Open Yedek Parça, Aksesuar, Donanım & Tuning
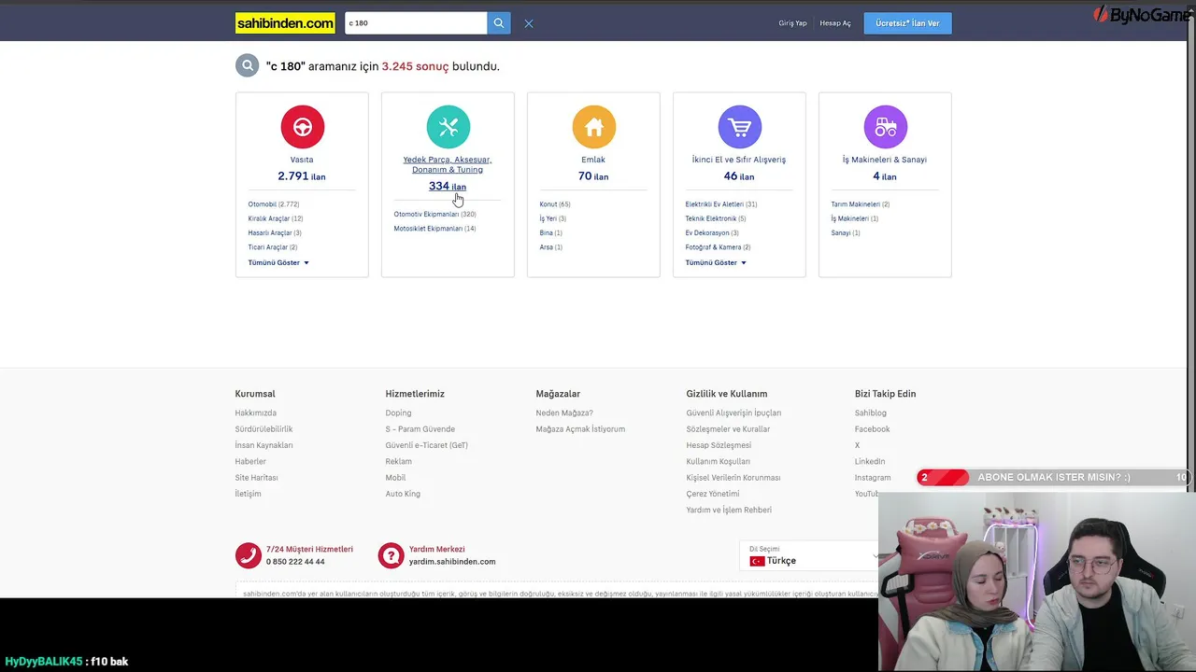The width and height of the screenshot is (1196, 672). [448, 164]
